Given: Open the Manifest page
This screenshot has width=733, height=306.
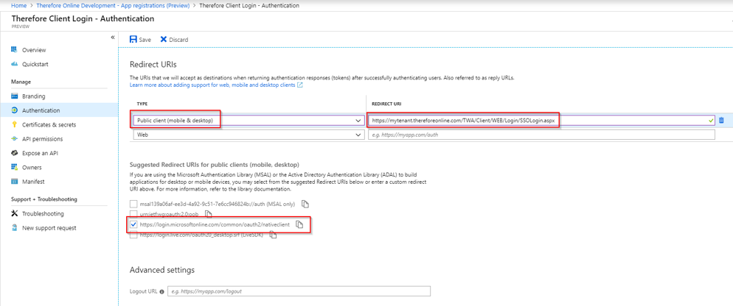Looking at the screenshot, I should [x=34, y=182].
